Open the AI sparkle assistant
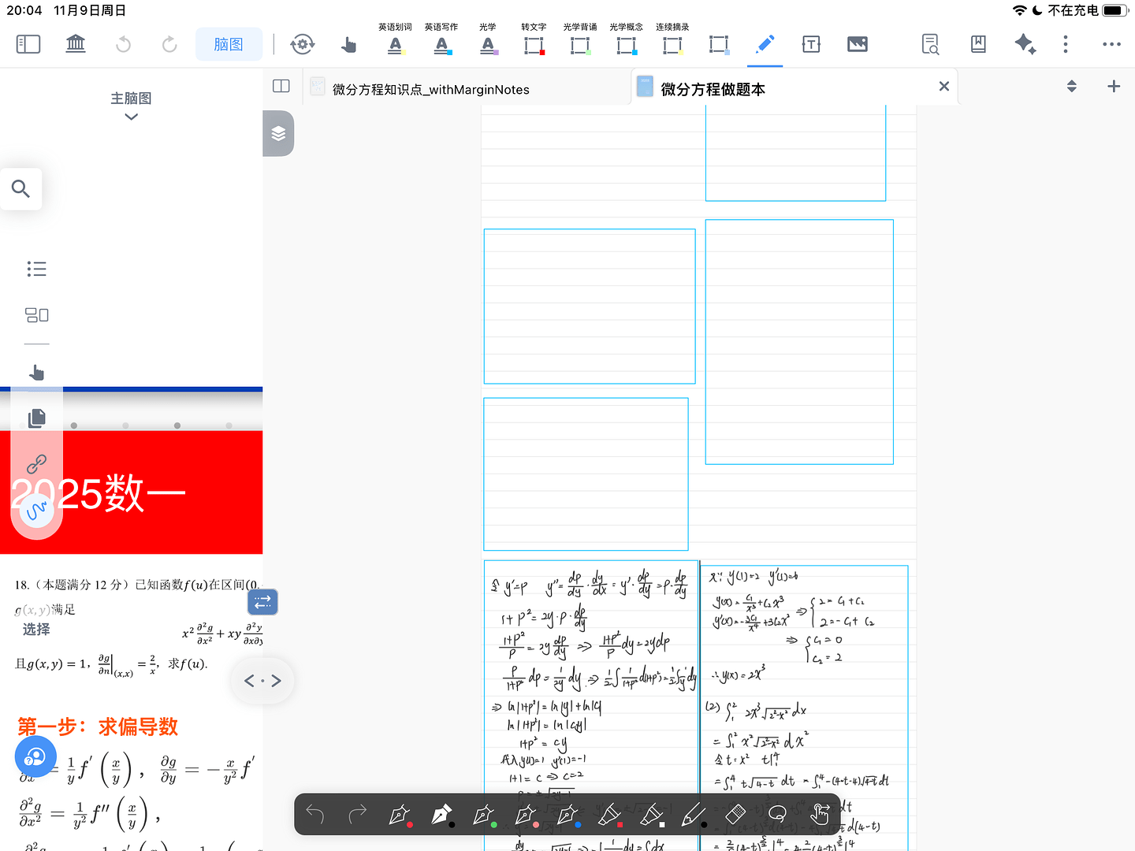This screenshot has height=851, width=1135. [x=1025, y=44]
